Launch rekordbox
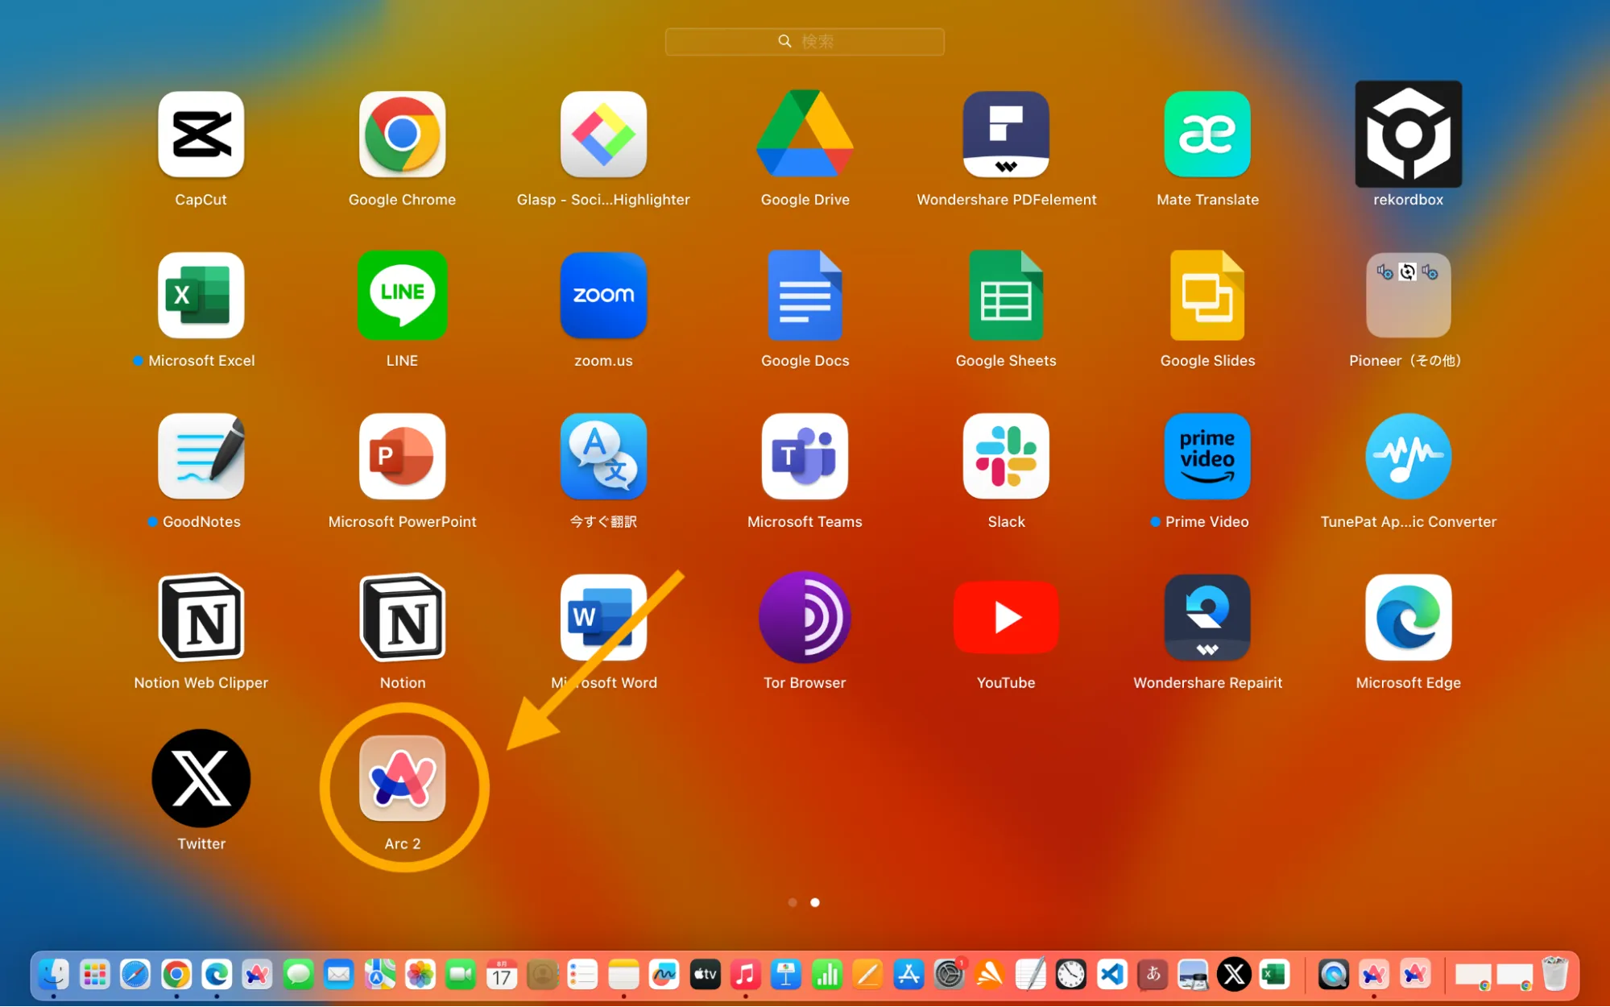Screen dimensions: 1610x1007 (1409, 135)
